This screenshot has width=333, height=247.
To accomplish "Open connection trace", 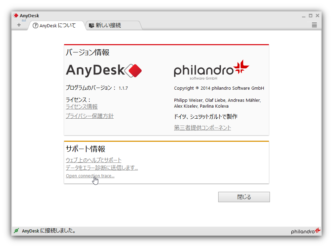I will pos(90,176).
